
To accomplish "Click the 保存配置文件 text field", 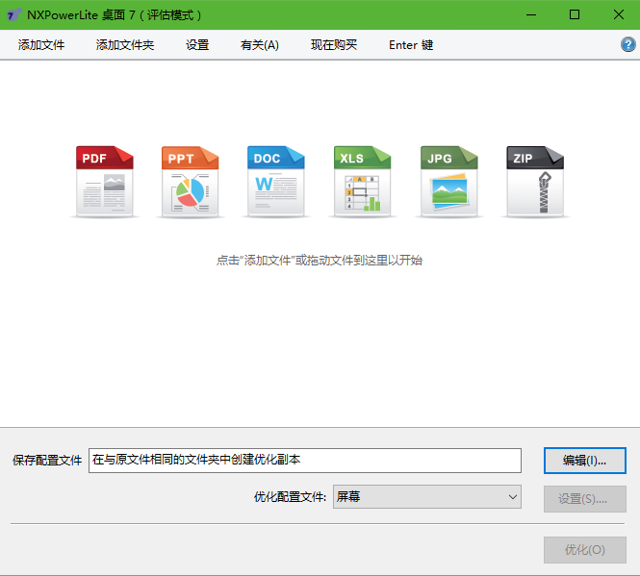I will (305, 461).
